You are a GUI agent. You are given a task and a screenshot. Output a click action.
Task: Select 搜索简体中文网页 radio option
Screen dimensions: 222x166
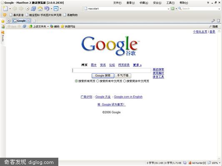125,81
